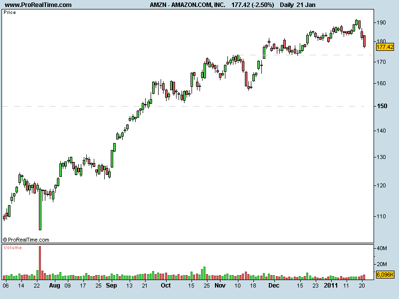Viewport: 399px width, 299px height.
Task: Click the 18 date label on the axis
Action: click(x=253, y=286)
